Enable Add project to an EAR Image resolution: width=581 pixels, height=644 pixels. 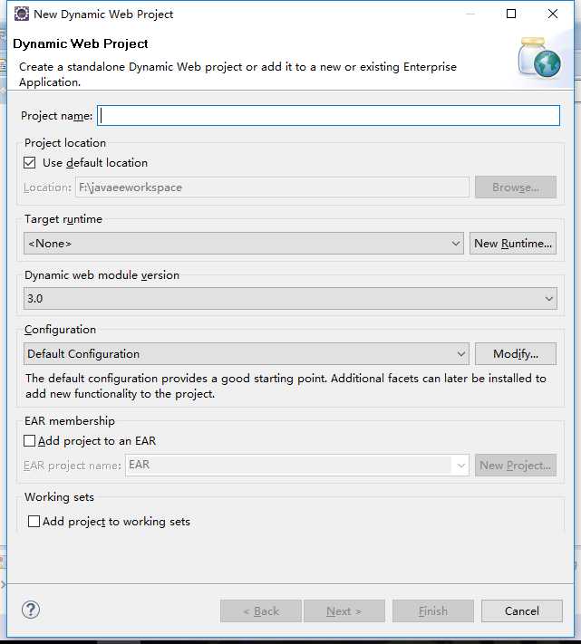click(x=30, y=441)
